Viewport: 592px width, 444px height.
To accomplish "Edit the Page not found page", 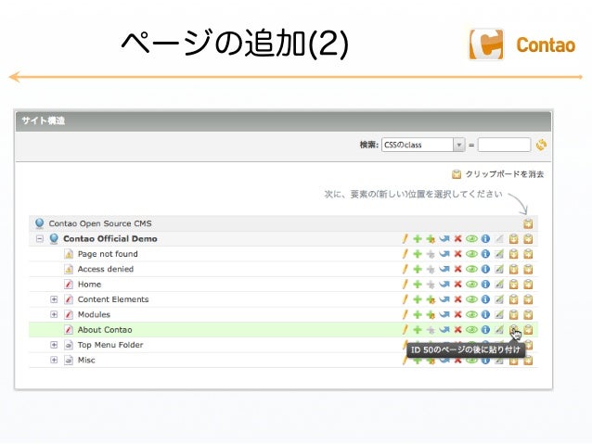I will pos(405,254).
